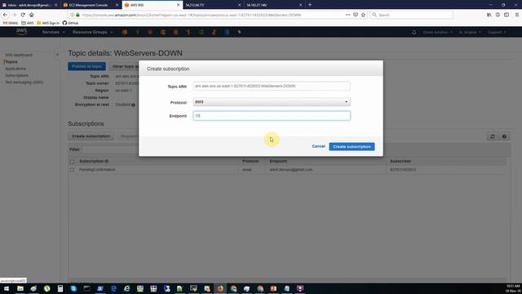
Task: Open Internet Explorer from the taskbar
Action: point(127,288)
